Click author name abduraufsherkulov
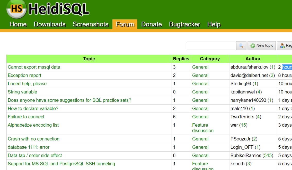The width and height of the screenshot is (292, 170). (249, 67)
